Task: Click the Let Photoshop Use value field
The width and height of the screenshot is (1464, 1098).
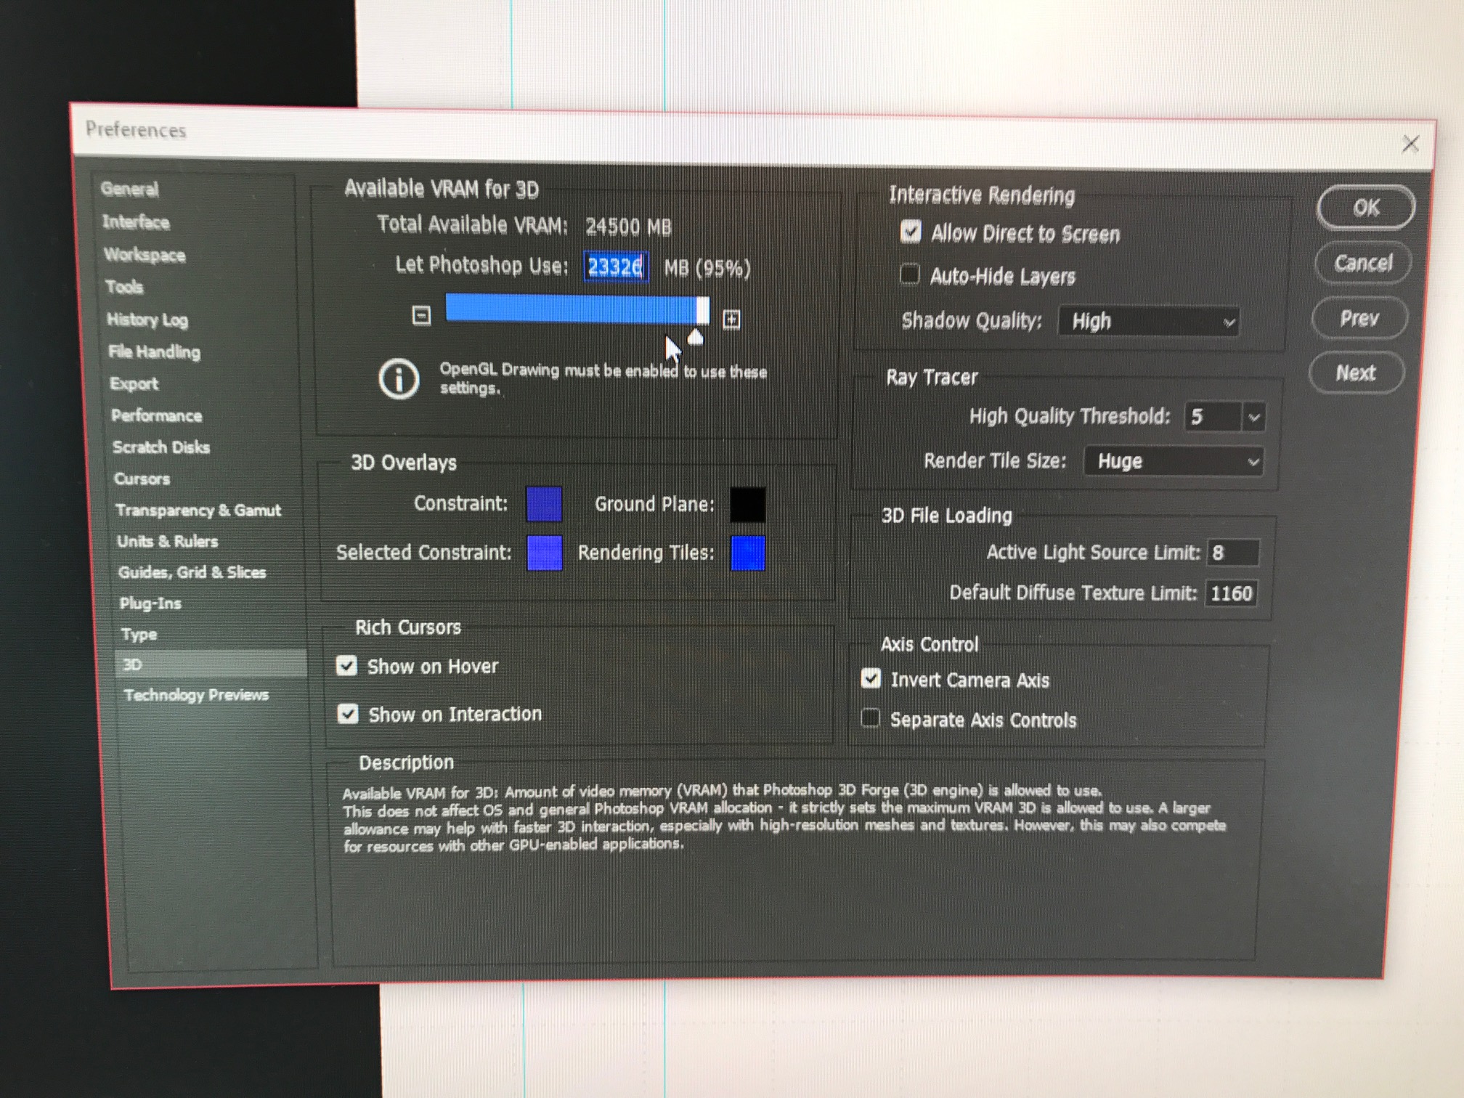Action: [616, 267]
